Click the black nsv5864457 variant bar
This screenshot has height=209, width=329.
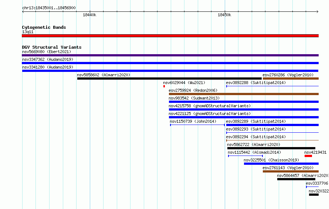coord(296,179)
